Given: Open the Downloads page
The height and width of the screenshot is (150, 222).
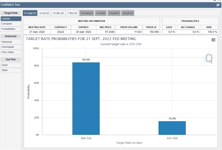Looking at the screenshot, I should pyautogui.click(x=11, y=47).
